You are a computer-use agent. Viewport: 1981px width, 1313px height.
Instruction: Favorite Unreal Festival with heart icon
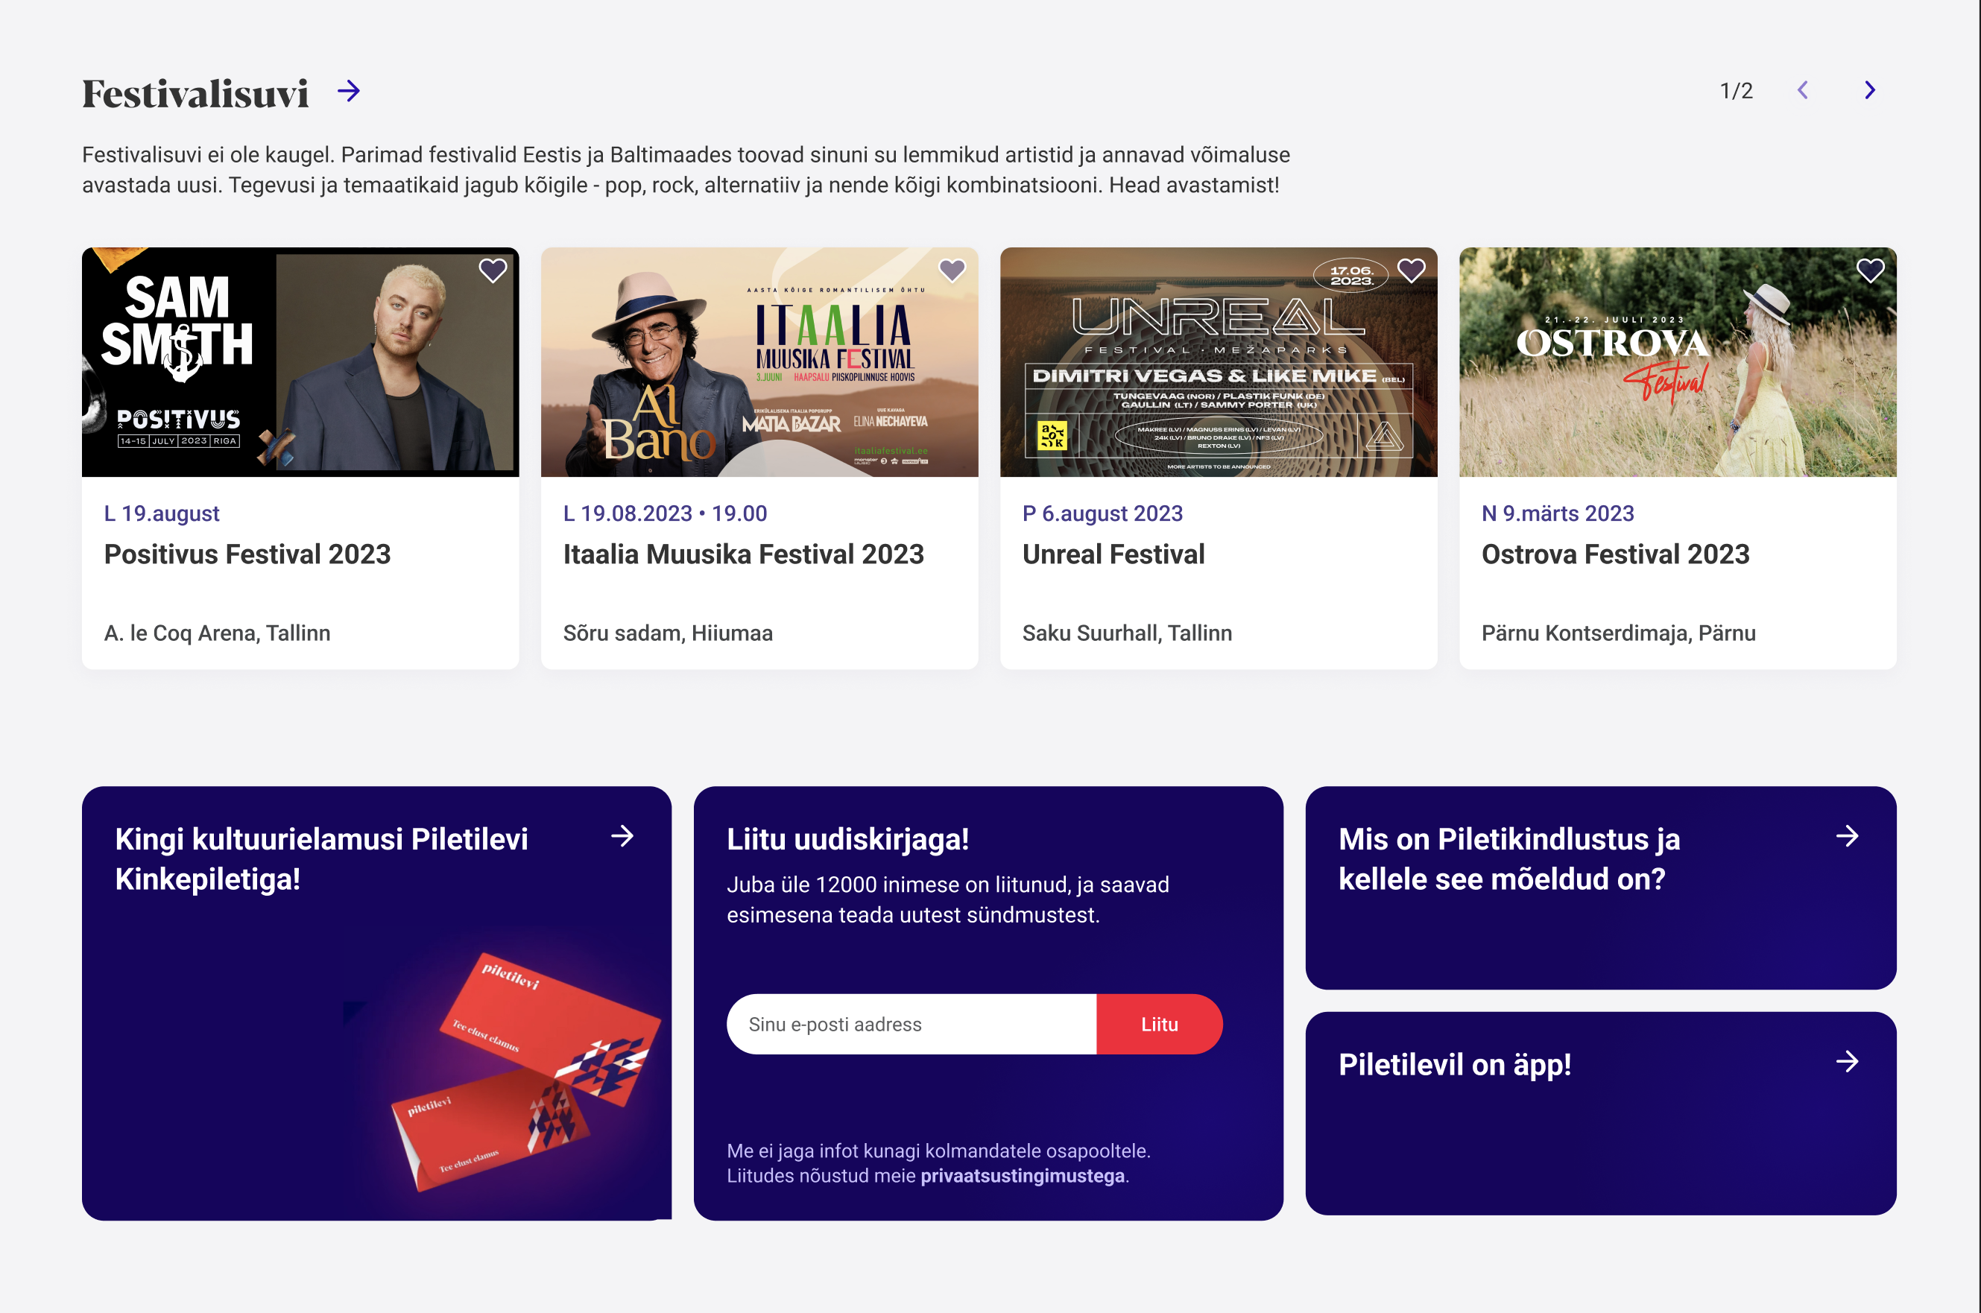tap(1411, 270)
